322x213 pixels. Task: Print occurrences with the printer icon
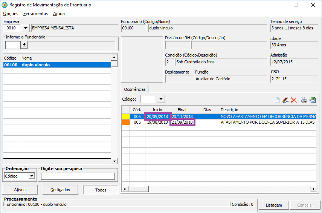coord(304,100)
